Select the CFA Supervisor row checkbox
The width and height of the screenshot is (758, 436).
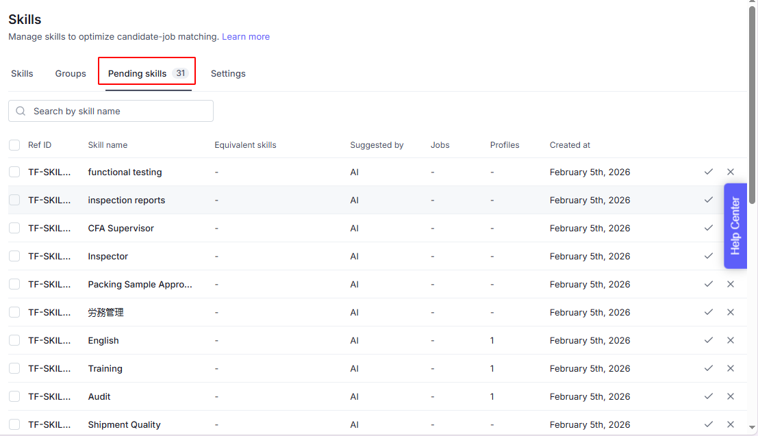(14, 228)
